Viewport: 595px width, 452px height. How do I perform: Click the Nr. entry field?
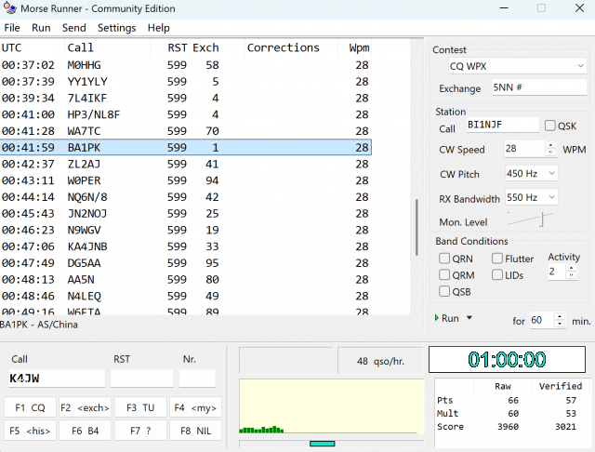pyautogui.click(x=197, y=378)
